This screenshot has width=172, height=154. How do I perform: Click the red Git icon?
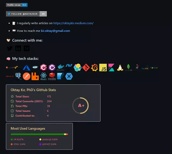point(86,67)
